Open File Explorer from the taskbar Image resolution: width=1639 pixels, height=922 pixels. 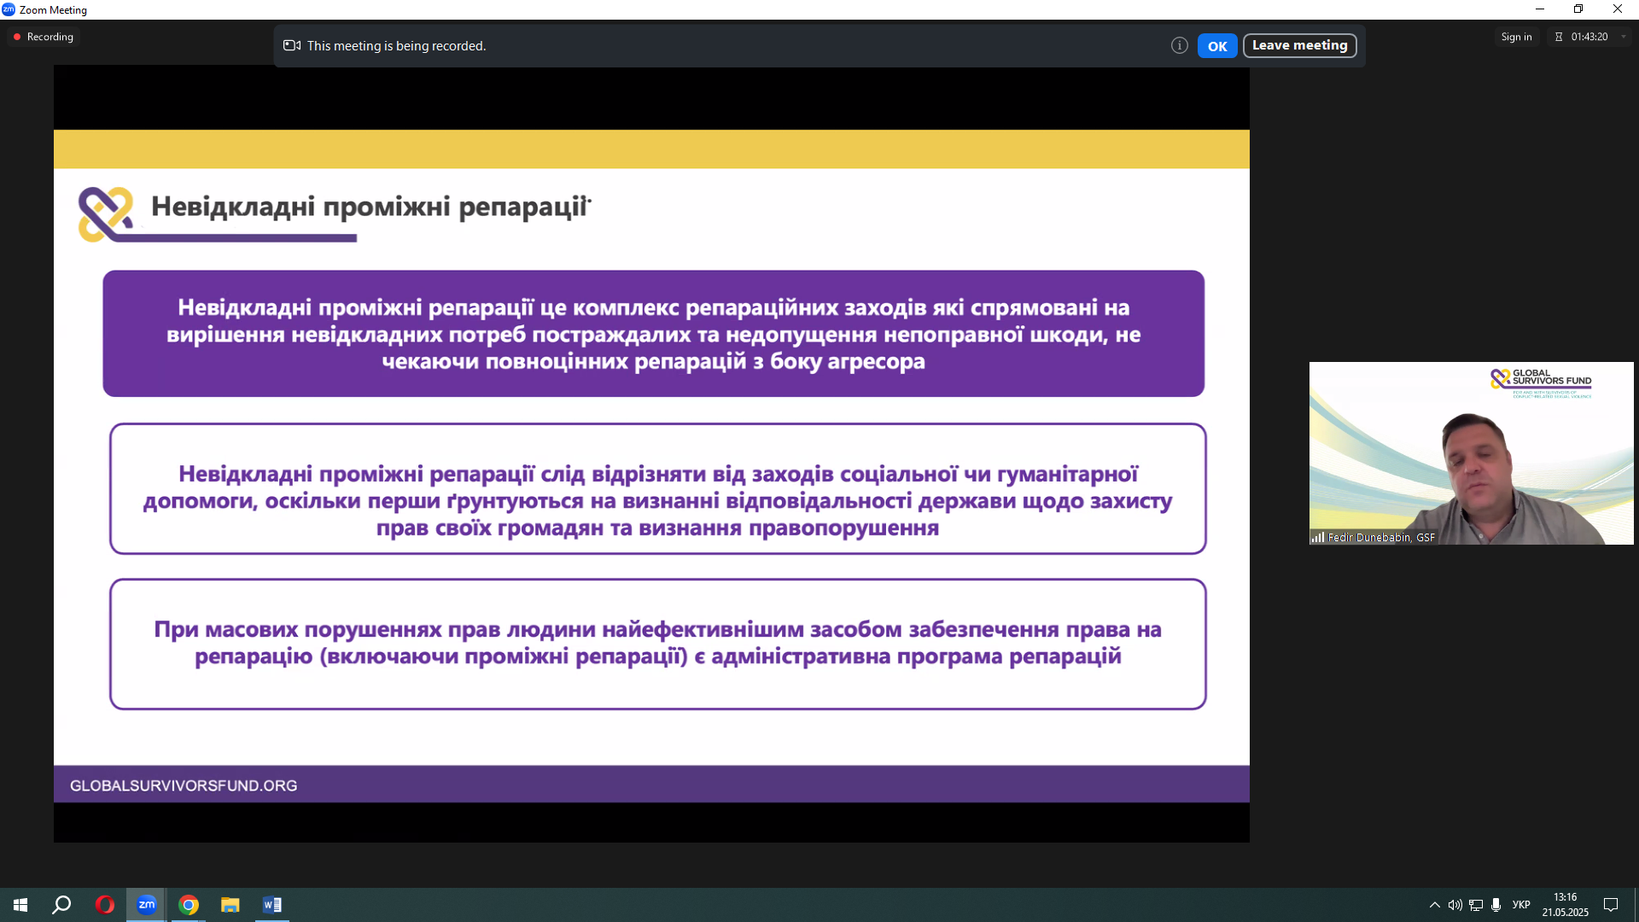230,905
